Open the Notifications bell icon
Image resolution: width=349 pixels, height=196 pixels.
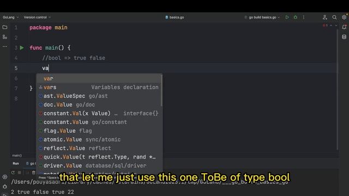click(x=344, y=27)
